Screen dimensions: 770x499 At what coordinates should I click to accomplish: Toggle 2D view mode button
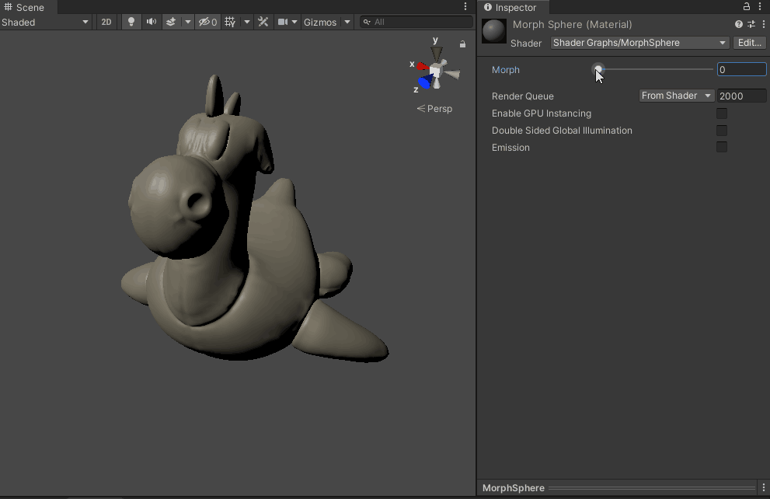tap(106, 22)
